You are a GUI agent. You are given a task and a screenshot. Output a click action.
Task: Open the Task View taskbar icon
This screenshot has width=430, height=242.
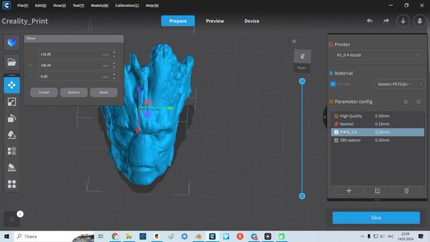tap(101, 236)
